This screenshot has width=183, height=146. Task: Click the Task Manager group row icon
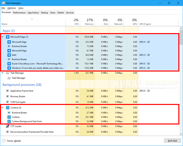tap(8, 73)
